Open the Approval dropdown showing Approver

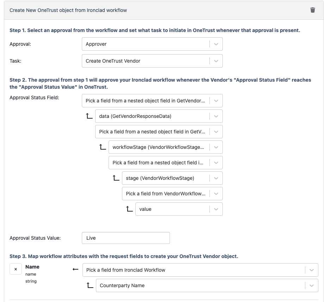(x=152, y=44)
